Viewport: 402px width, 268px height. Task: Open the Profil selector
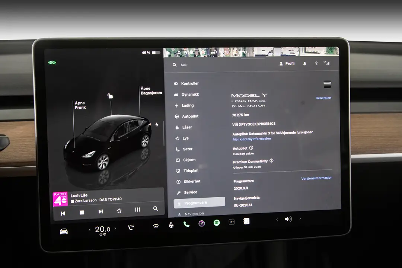click(287, 64)
